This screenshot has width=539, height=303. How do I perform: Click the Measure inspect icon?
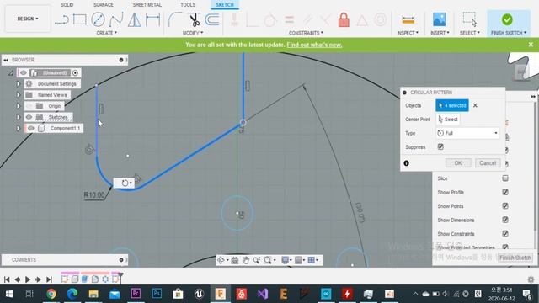pos(408,19)
